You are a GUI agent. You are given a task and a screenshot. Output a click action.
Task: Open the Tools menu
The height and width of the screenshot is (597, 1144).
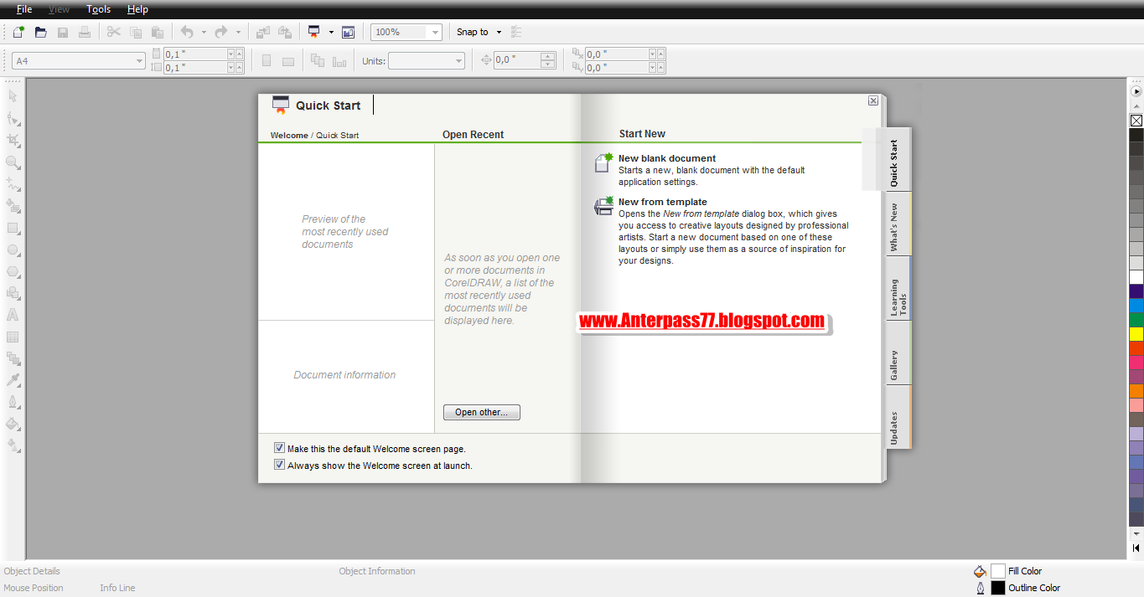99,9
